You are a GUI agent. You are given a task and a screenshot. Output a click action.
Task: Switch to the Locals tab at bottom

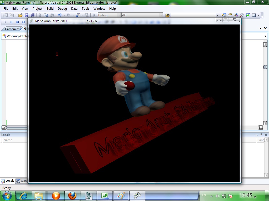8,181
